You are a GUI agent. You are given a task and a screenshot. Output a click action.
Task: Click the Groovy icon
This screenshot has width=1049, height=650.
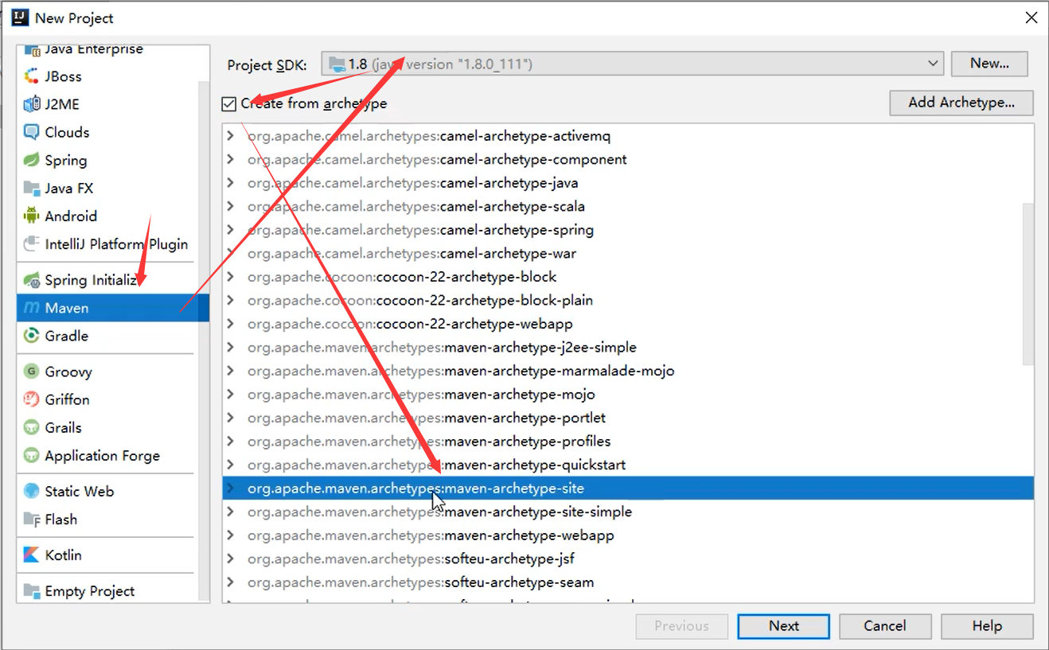tap(32, 372)
